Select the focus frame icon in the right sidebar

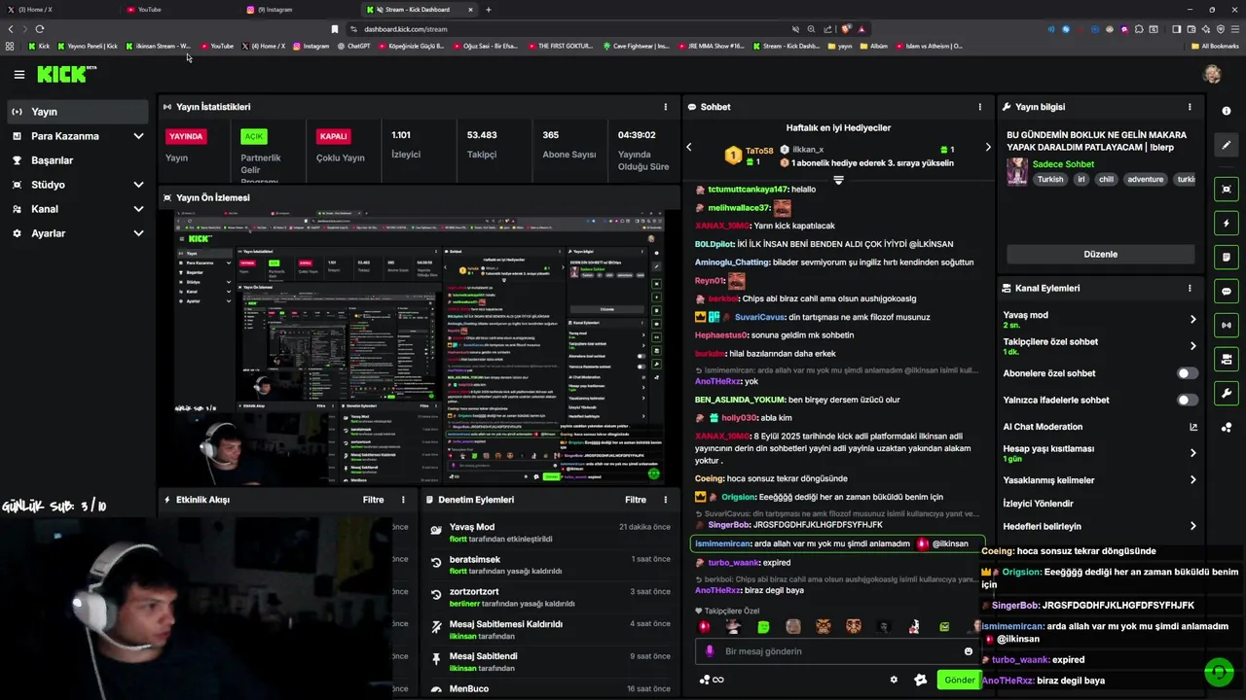[1227, 190]
